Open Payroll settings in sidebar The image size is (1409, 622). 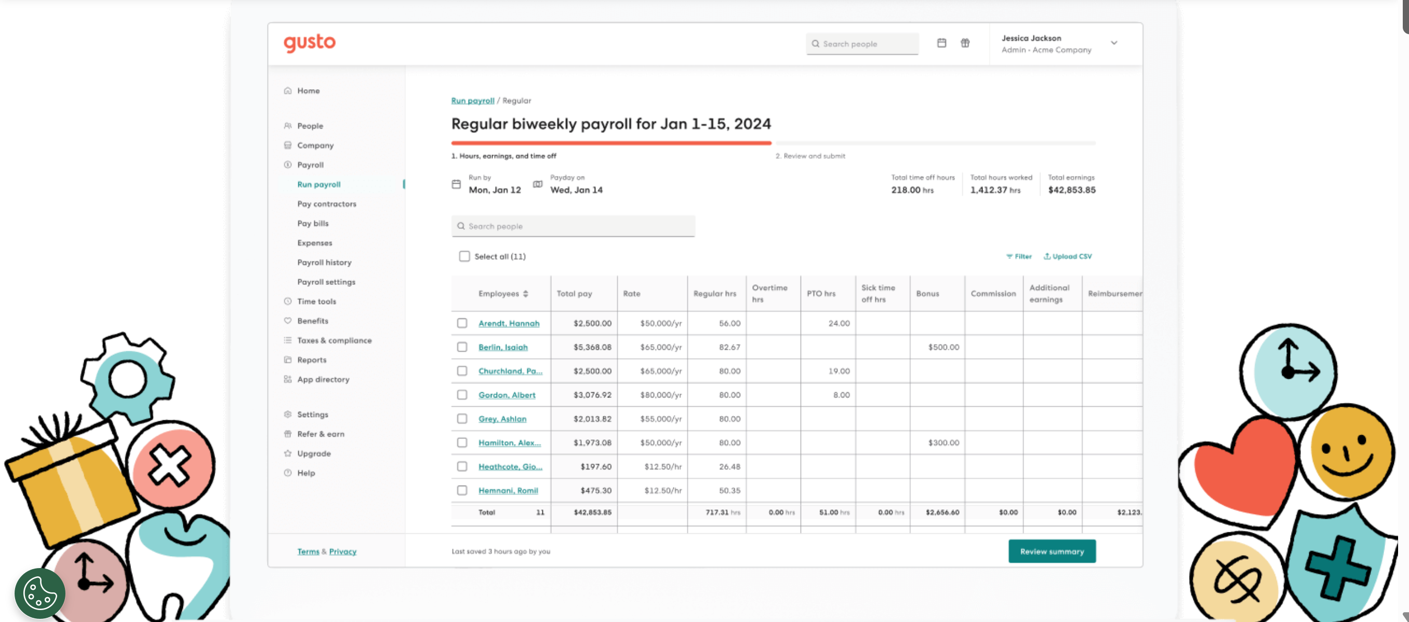click(x=326, y=282)
